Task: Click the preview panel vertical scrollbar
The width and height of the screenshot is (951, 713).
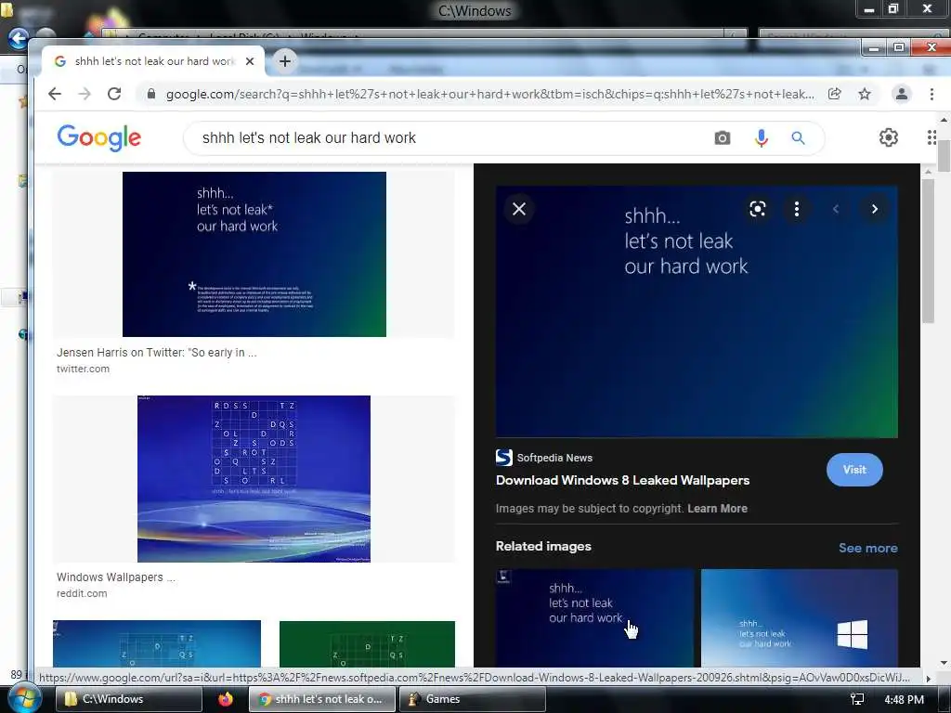Action: pyautogui.click(x=928, y=252)
